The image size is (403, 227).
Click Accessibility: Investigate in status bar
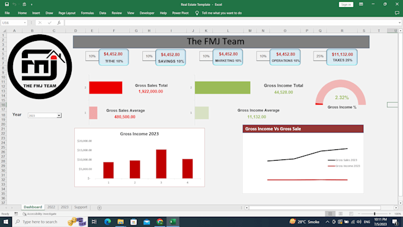click(40, 213)
